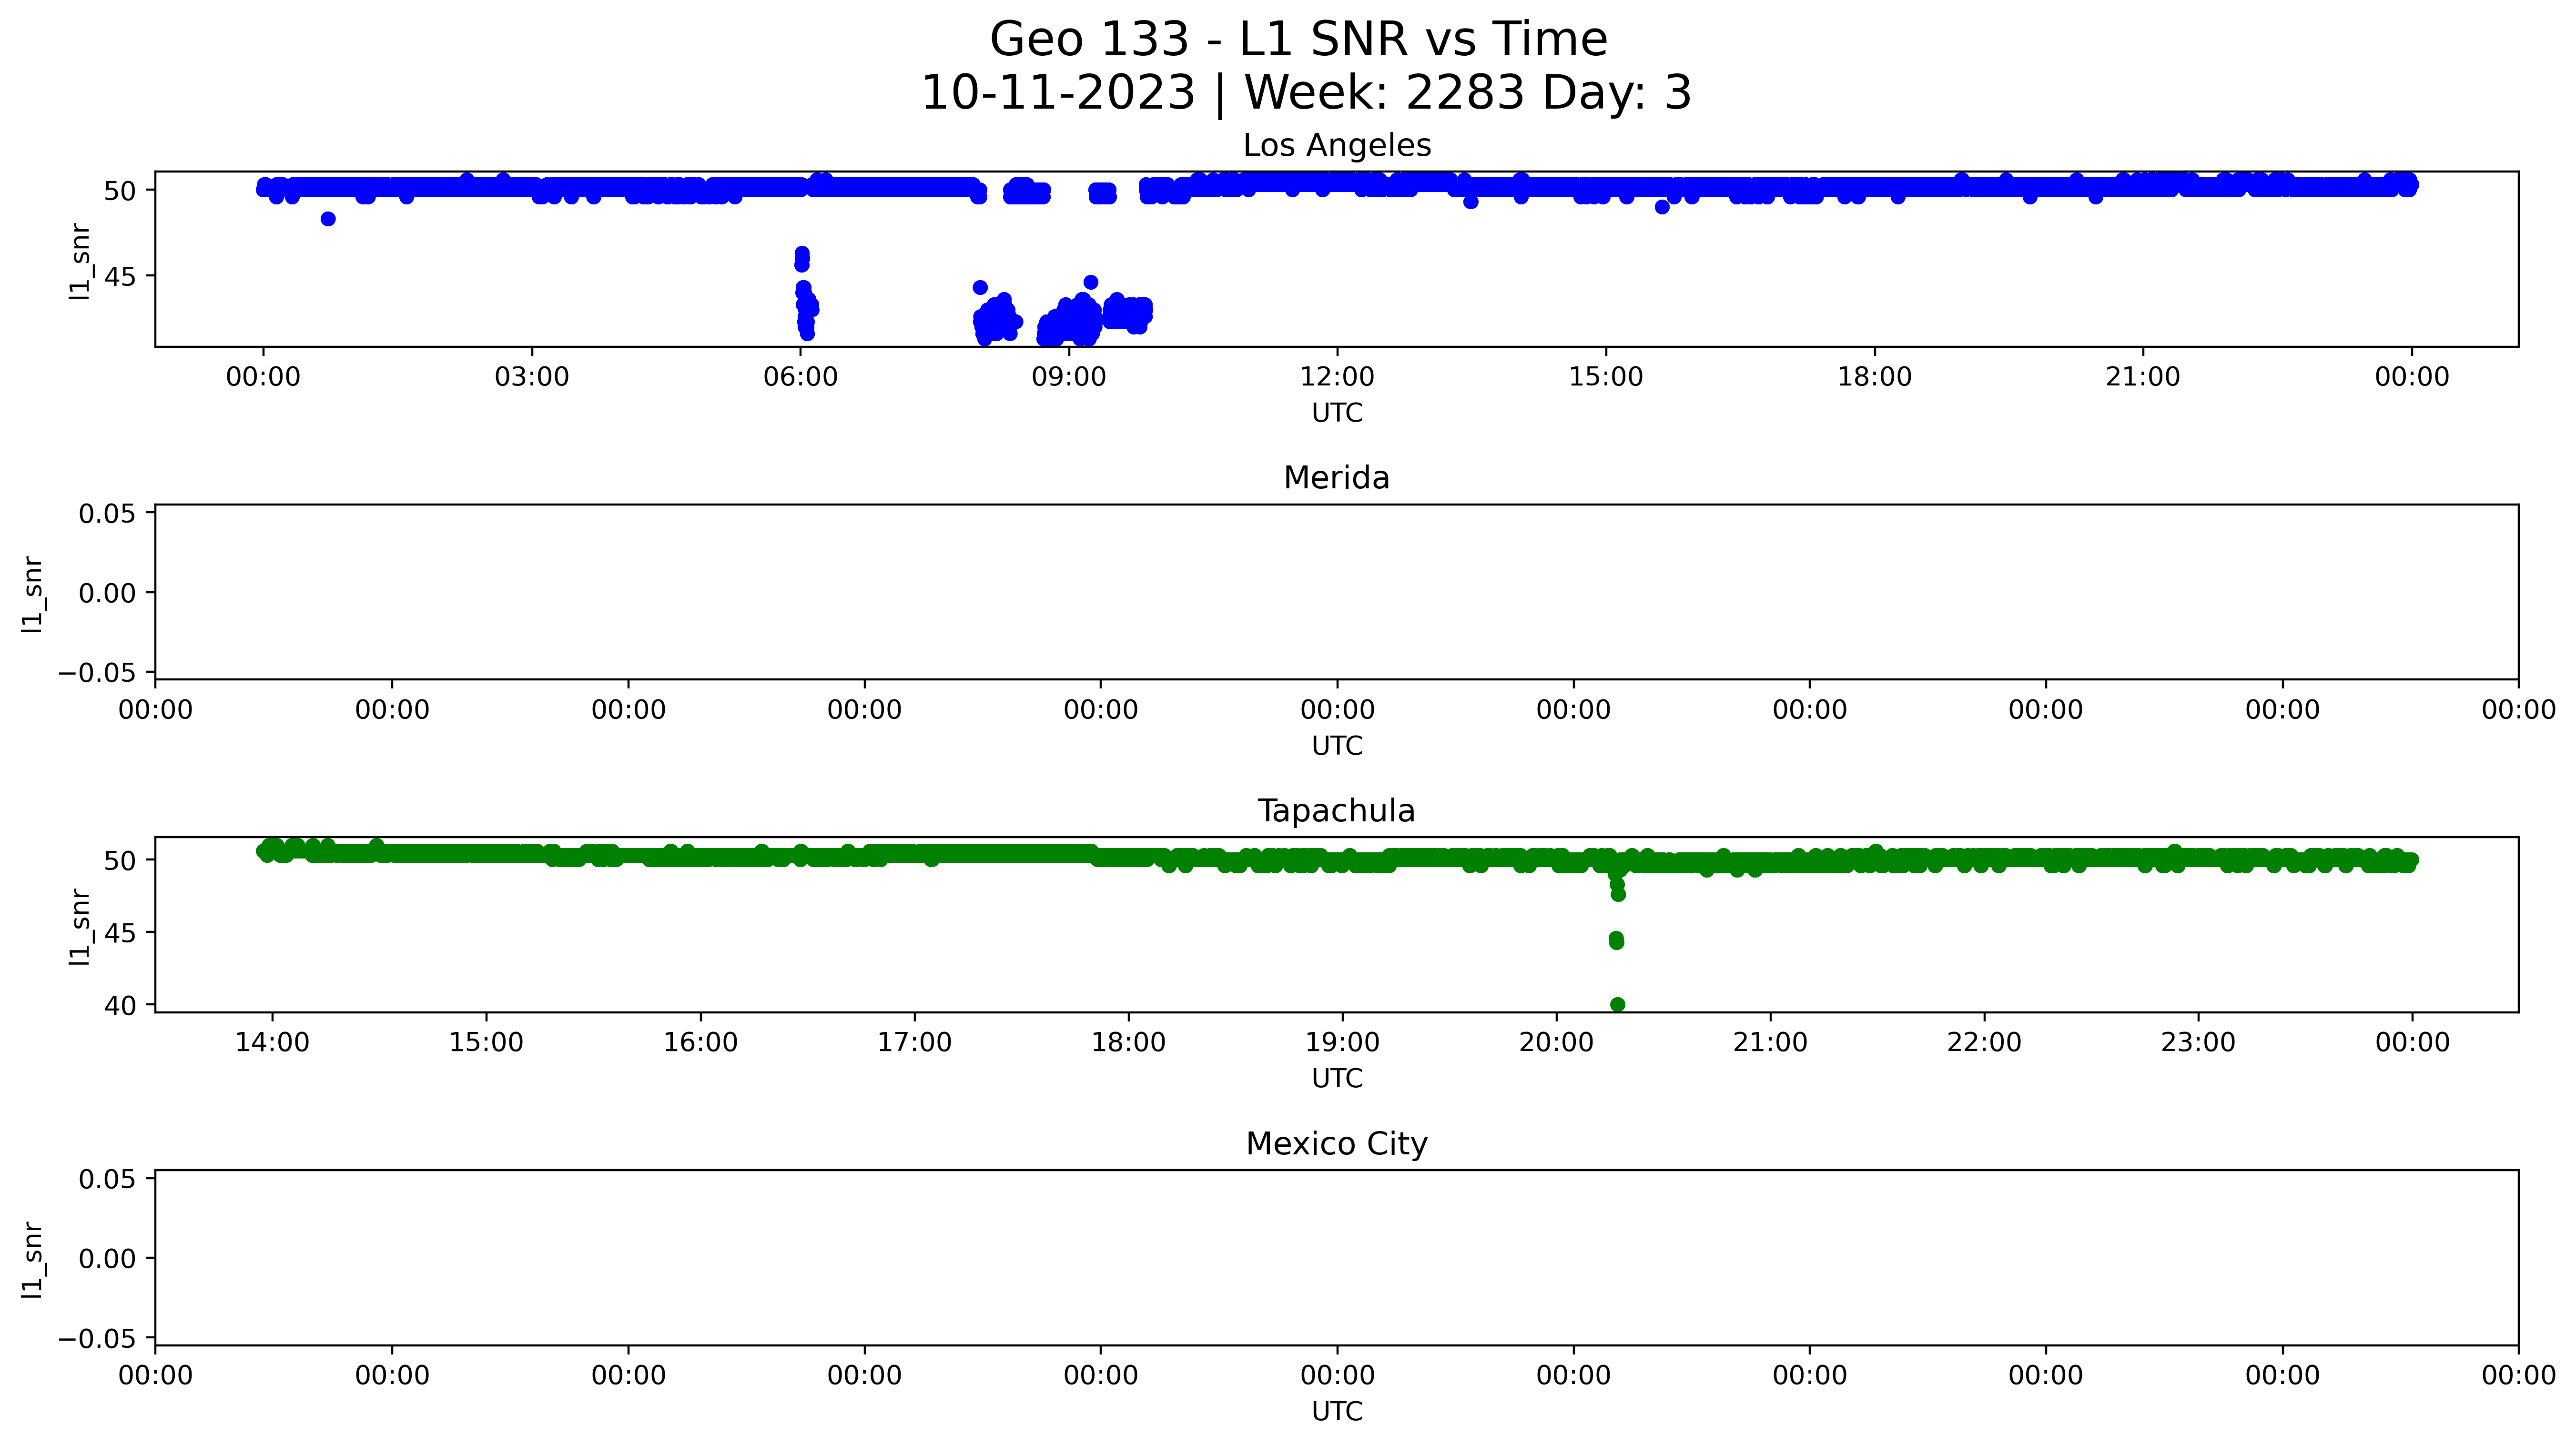Click the 0.05 y-tick label on Mexico City plot

[x=108, y=1180]
